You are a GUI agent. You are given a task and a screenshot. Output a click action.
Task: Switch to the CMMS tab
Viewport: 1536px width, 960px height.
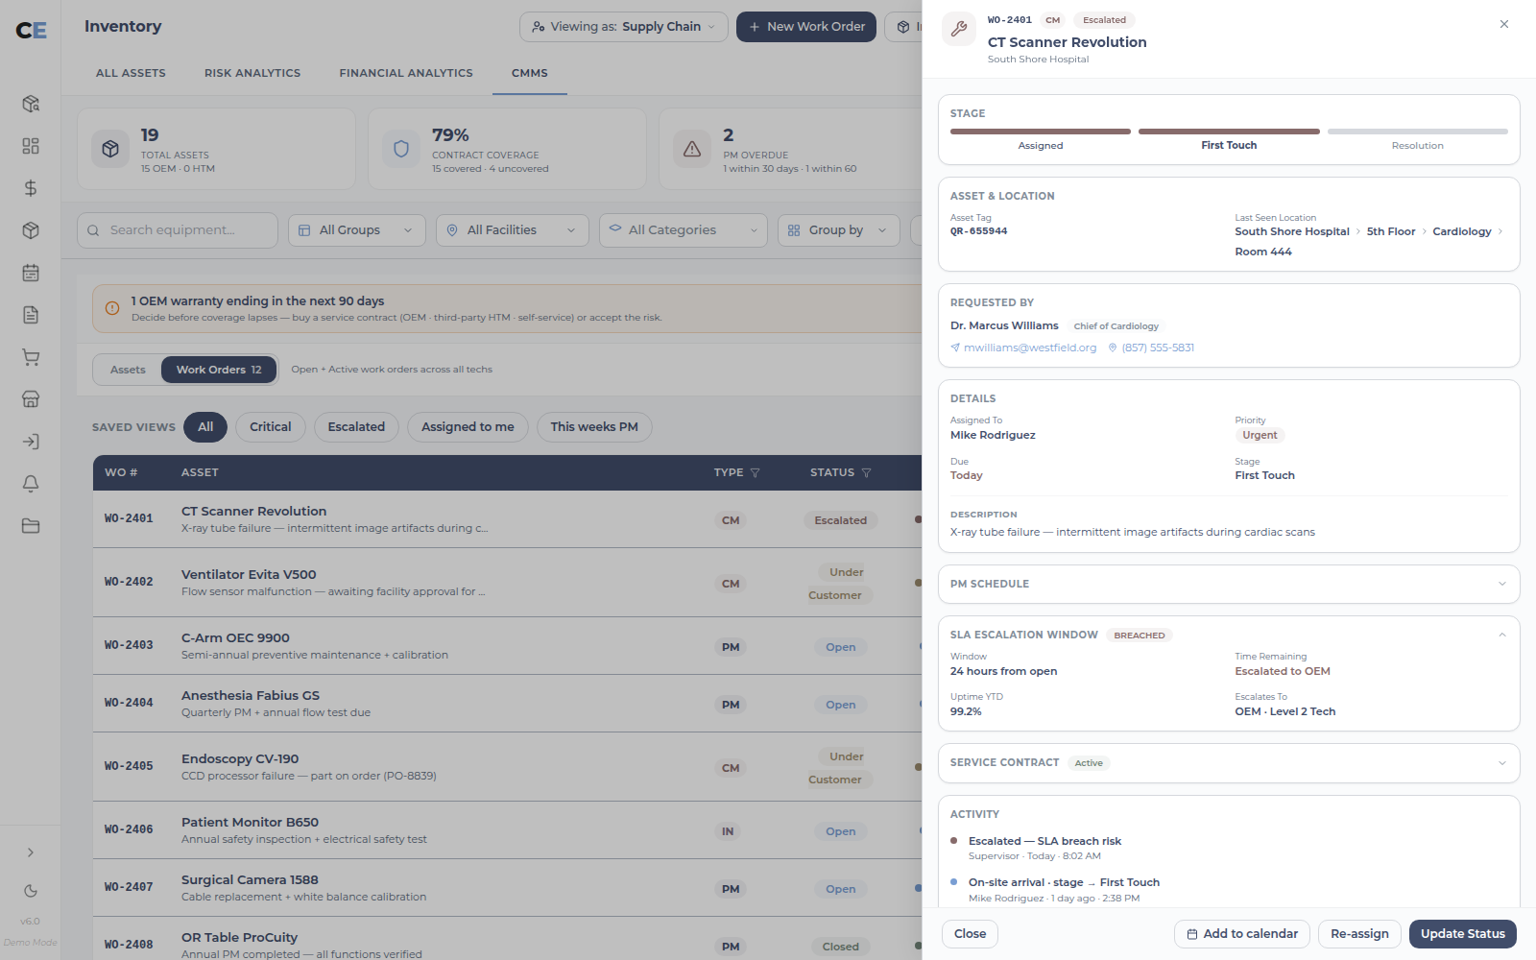pyautogui.click(x=530, y=73)
